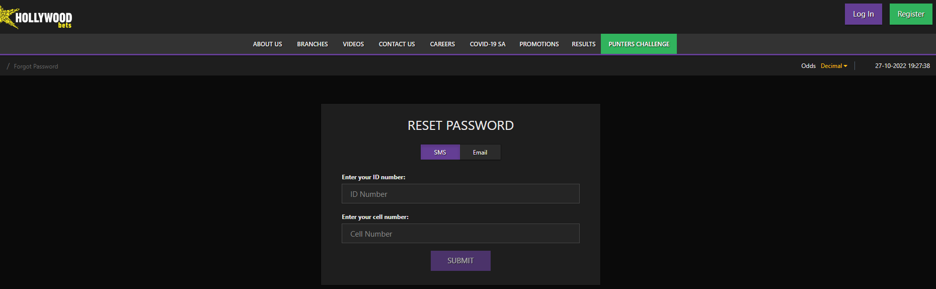
Task: Open Punters Challenge tab
Action: point(639,44)
